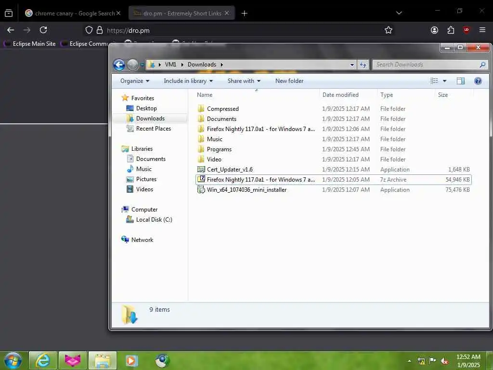Open the browser list all tabs chevron
The width and height of the screenshot is (493, 370).
click(x=399, y=13)
